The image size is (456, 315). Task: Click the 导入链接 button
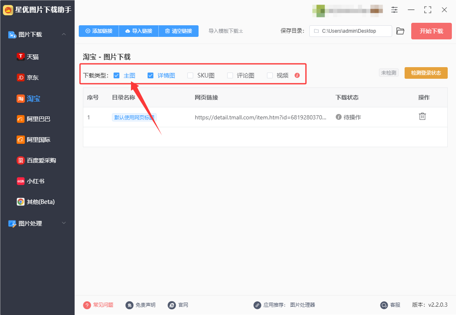coord(139,31)
